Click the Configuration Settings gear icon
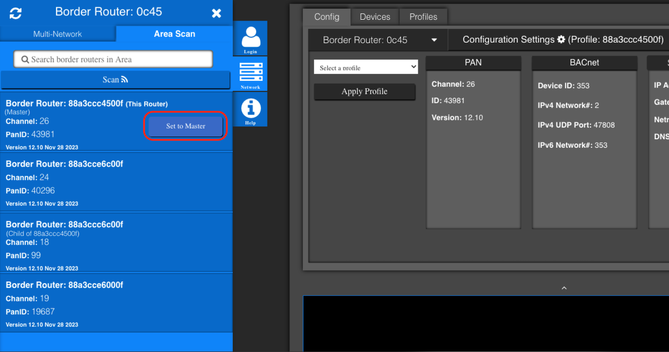Image resolution: width=669 pixels, height=352 pixels. tap(561, 39)
